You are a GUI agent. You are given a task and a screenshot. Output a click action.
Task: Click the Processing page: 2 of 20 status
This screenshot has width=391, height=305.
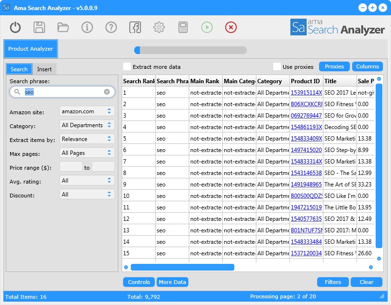coord(283,296)
